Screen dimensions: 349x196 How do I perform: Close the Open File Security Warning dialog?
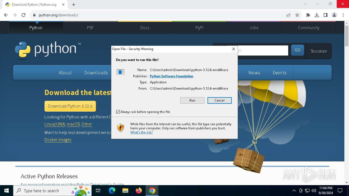click(233, 49)
